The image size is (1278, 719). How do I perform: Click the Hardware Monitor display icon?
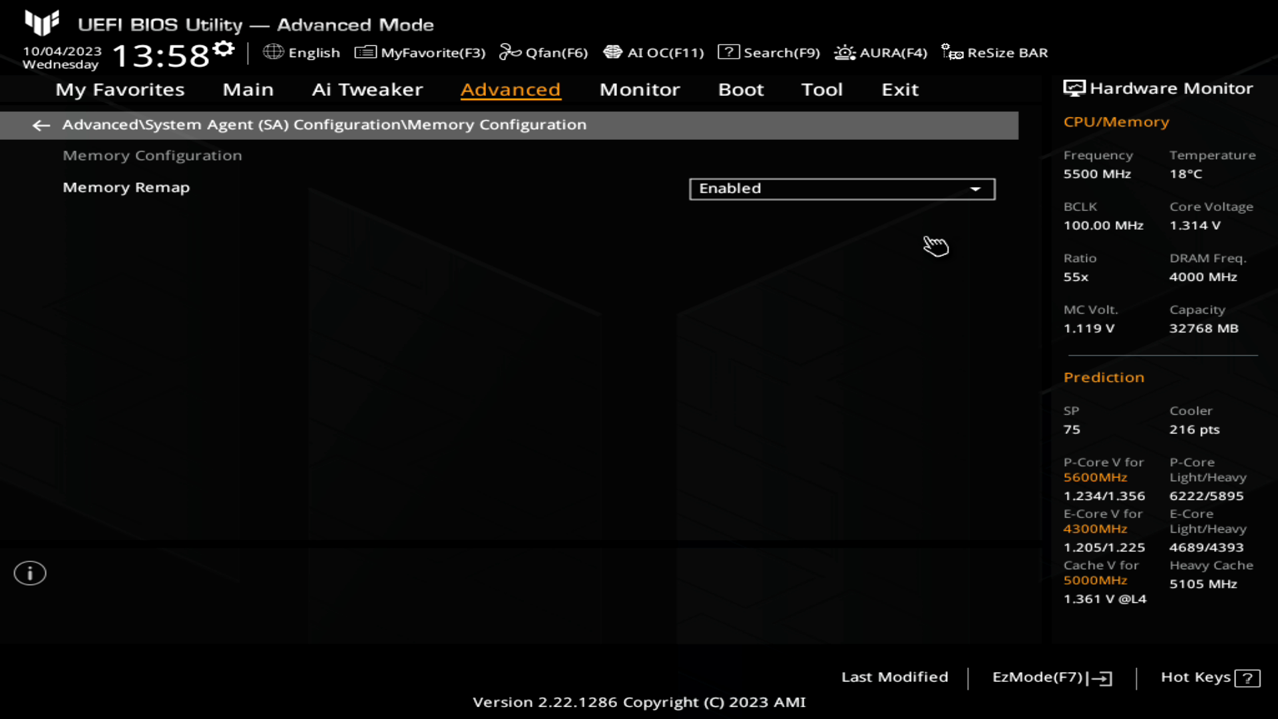click(1074, 89)
